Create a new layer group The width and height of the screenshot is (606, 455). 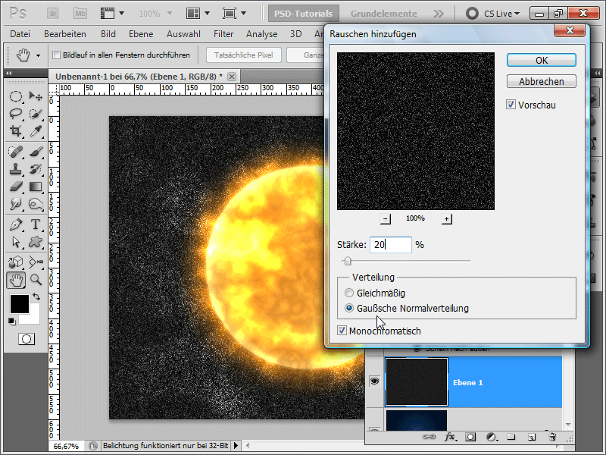coord(511,437)
